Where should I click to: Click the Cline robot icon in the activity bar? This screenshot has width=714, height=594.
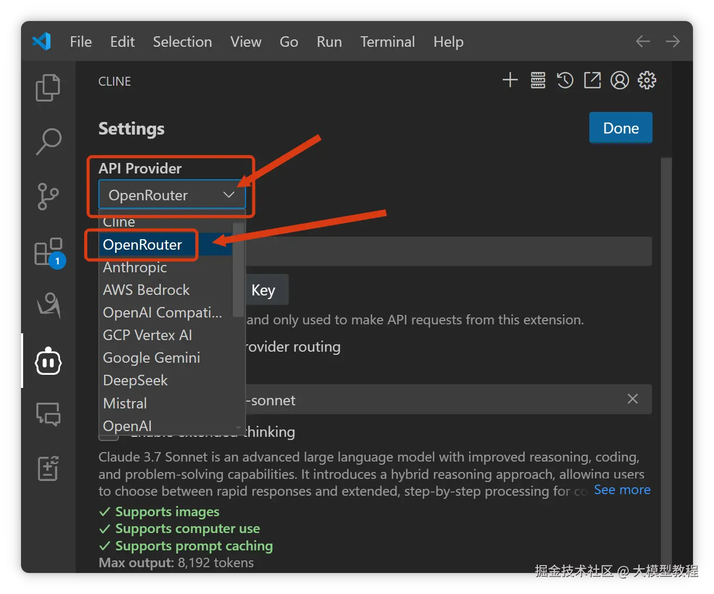[x=48, y=361]
